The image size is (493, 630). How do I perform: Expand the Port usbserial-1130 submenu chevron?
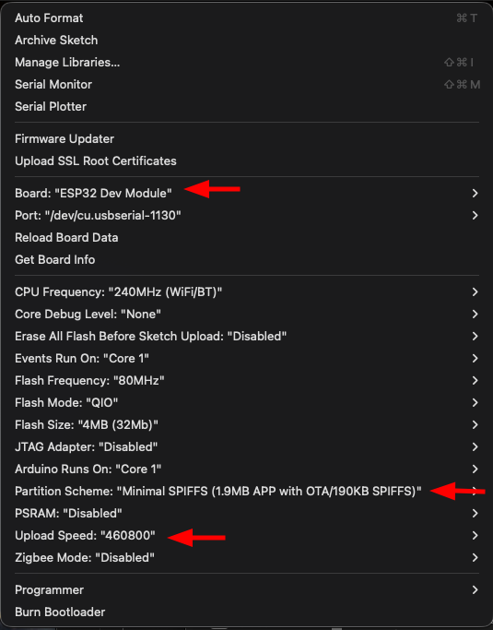[x=475, y=215]
